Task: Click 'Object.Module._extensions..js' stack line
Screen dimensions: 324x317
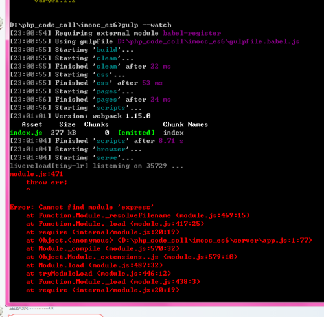Action: point(132,257)
